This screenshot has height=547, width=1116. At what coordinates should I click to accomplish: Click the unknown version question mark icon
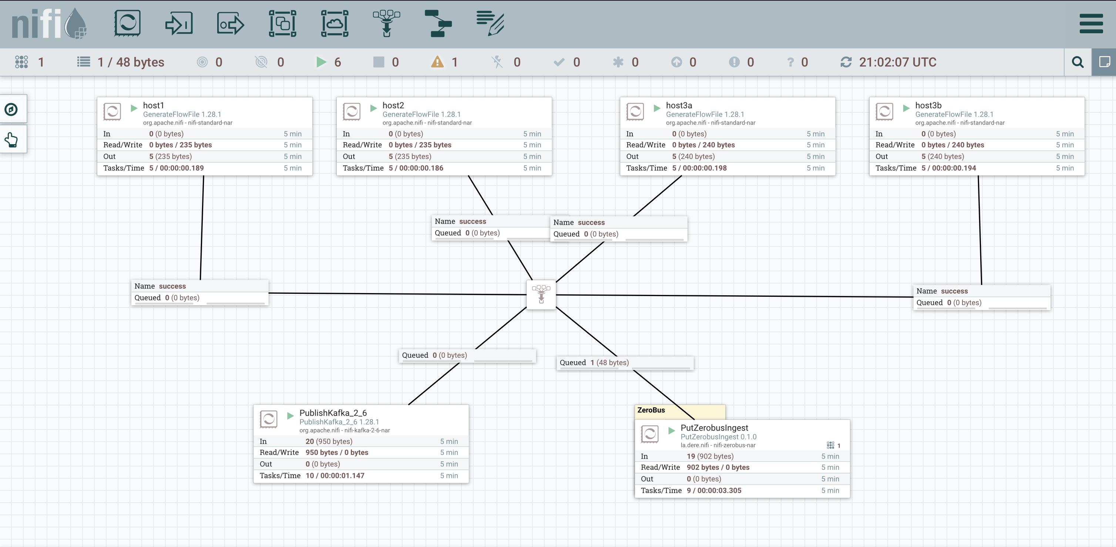(790, 62)
